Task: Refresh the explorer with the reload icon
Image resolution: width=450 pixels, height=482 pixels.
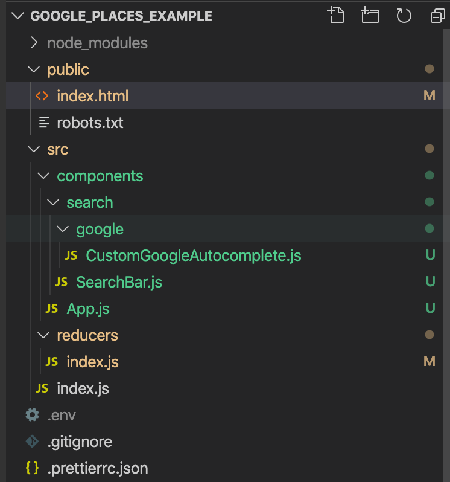Action: [404, 15]
